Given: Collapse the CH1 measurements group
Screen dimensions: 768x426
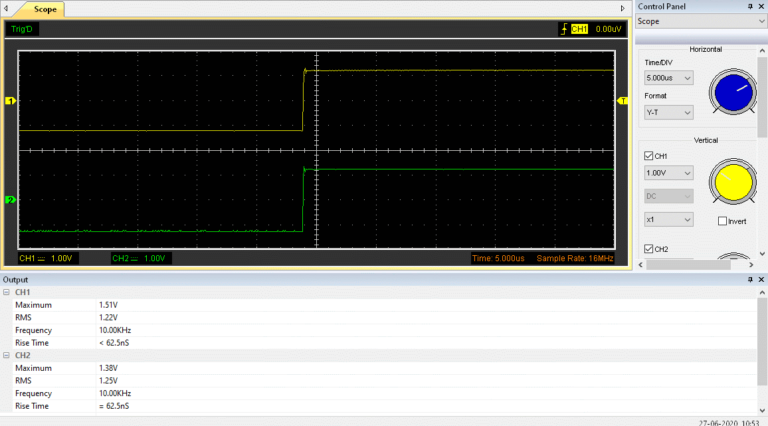Looking at the screenshot, I should 7,292.
